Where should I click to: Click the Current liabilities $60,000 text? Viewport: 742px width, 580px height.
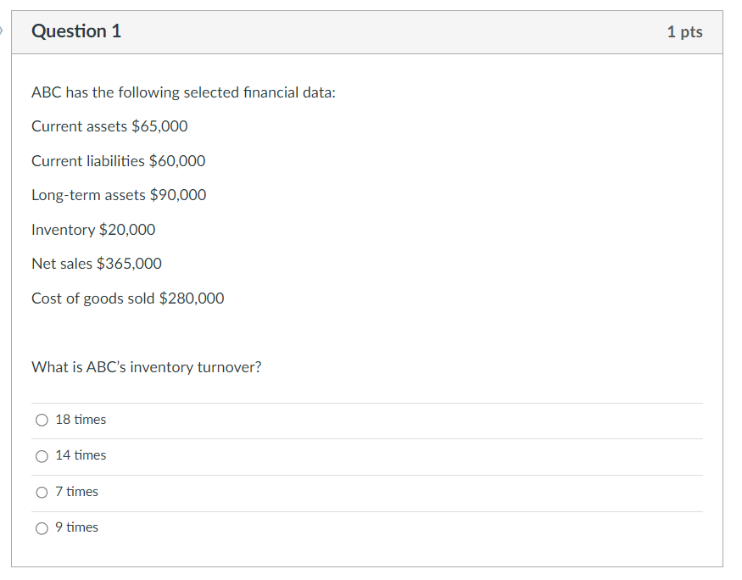[118, 160]
